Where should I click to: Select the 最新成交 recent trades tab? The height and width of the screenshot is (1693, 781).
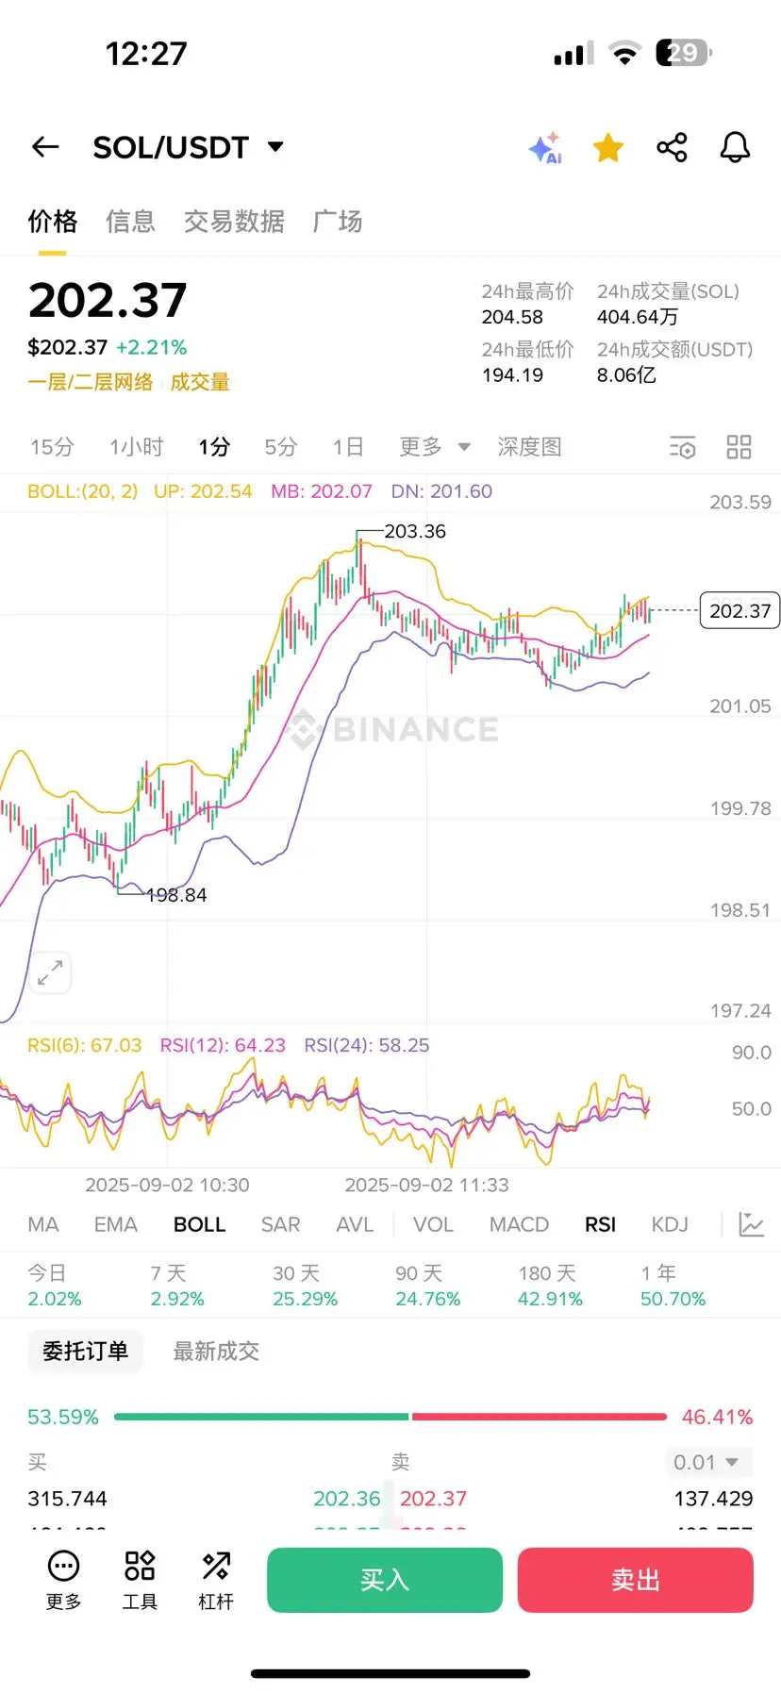pos(216,1351)
